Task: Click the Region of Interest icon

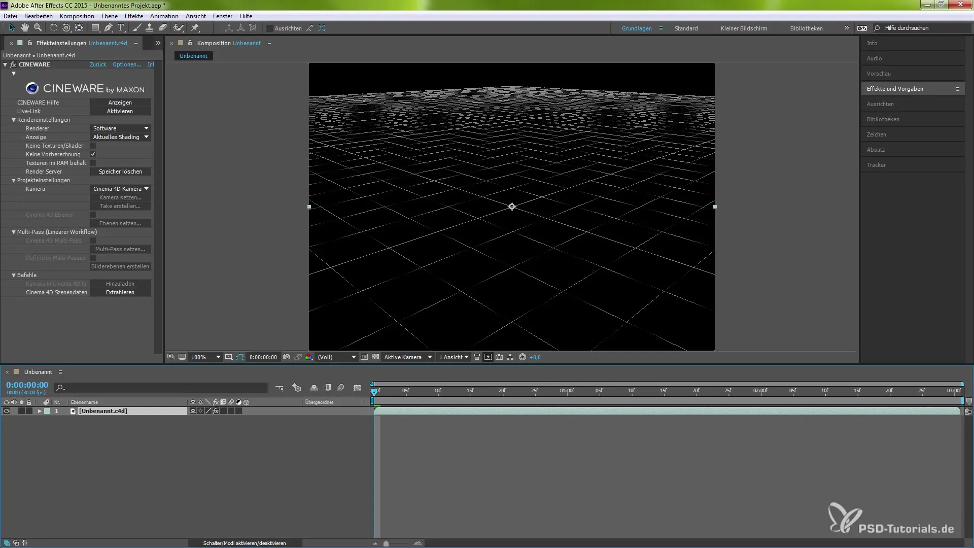Action: (x=364, y=357)
